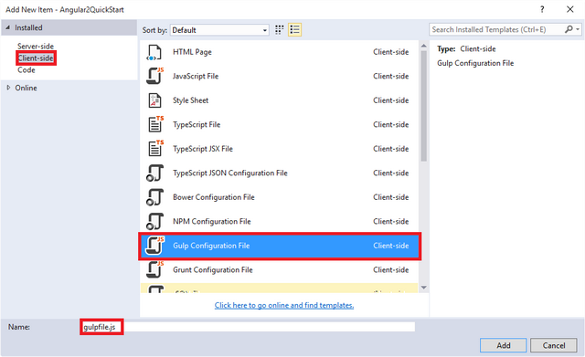Select the HTML Page template icon
Screen dimensions: 585x357
[154, 52]
